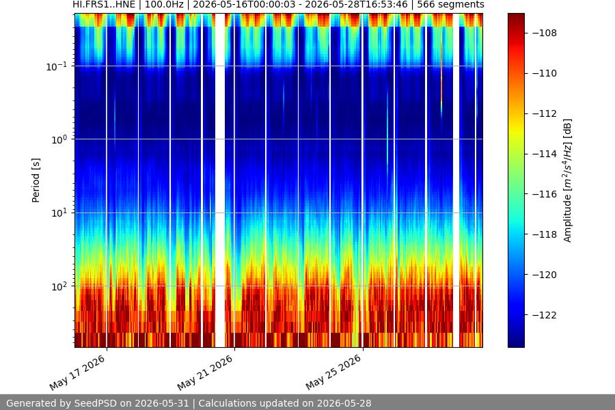Viewport: 615px width, 410px height.
Task: Click the 'May 17 2026' date label
Action: (x=77, y=372)
